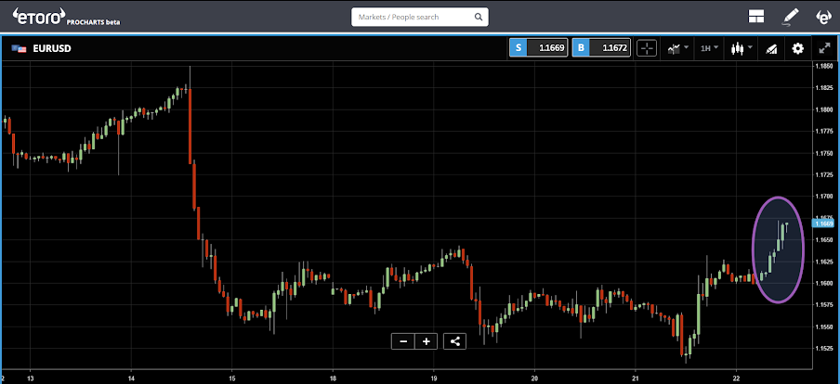Click the eToro ProCharts logo
Image resolution: width=840 pixels, height=384 pixels.
(66, 17)
